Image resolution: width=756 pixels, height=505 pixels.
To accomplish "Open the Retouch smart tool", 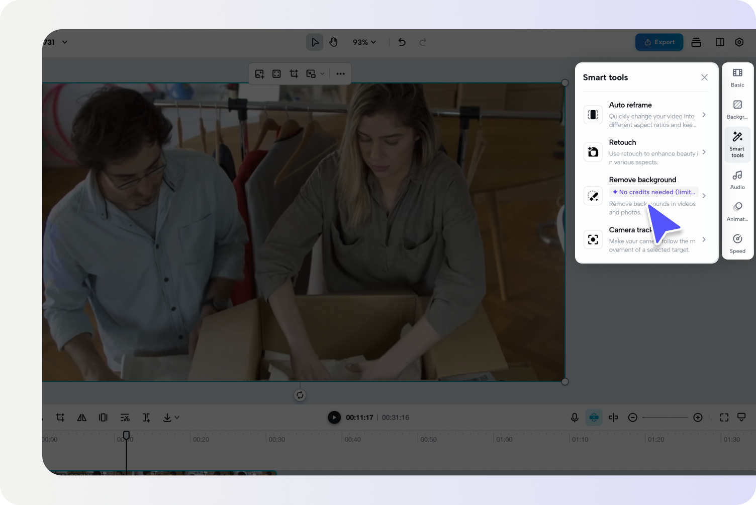I will [x=646, y=151].
